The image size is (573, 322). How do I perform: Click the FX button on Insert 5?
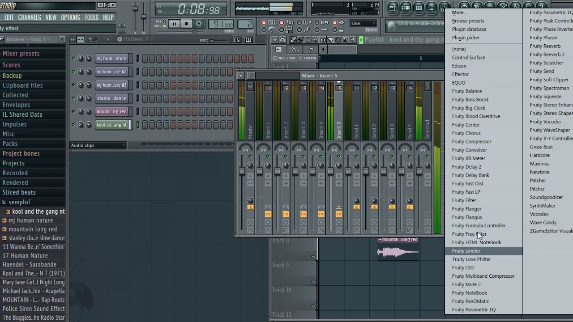click(x=339, y=214)
